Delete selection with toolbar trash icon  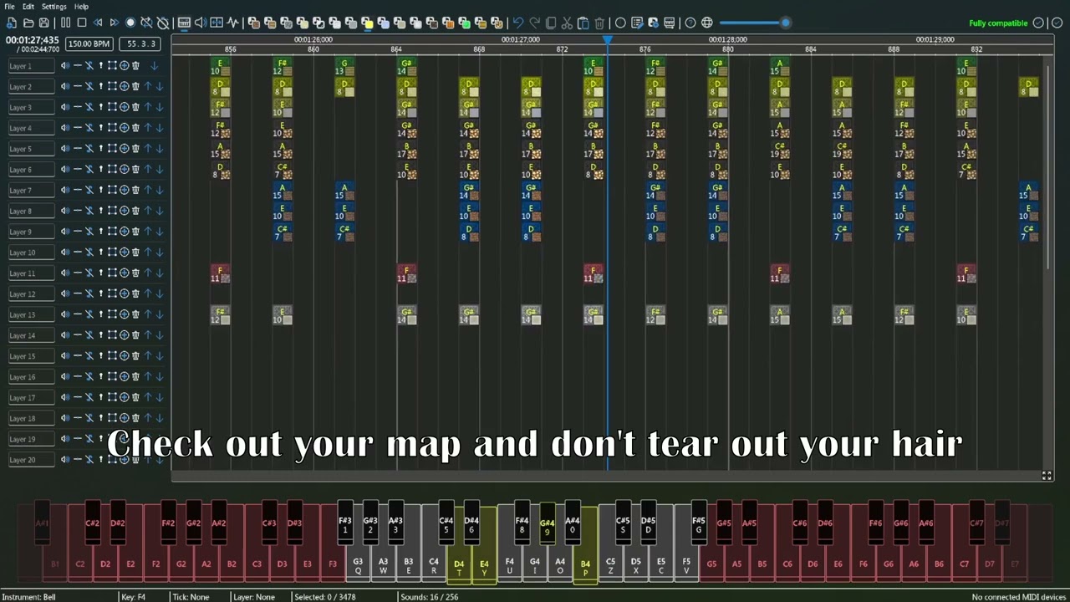pyautogui.click(x=599, y=23)
